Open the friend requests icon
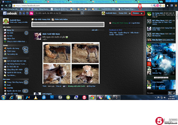The height and width of the screenshot is (125, 178). 20,13
